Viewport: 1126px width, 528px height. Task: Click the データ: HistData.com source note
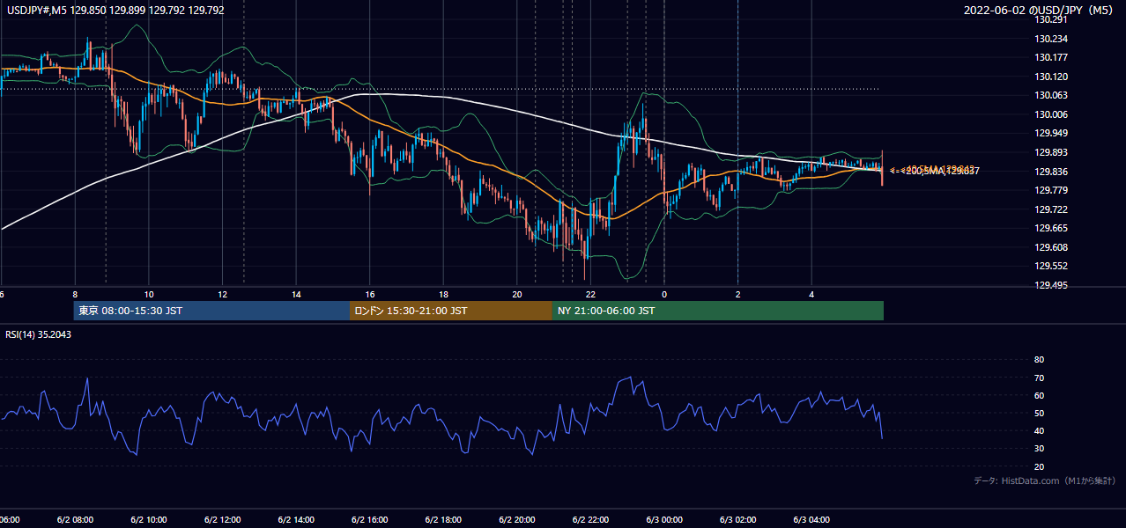pyautogui.click(x=1044, y=480)
